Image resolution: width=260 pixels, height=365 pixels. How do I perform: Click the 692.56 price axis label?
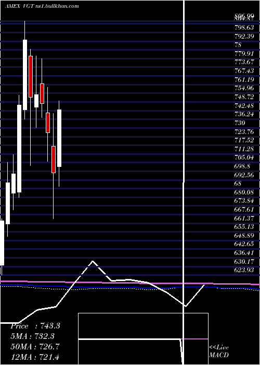click(x=244, y=175)
